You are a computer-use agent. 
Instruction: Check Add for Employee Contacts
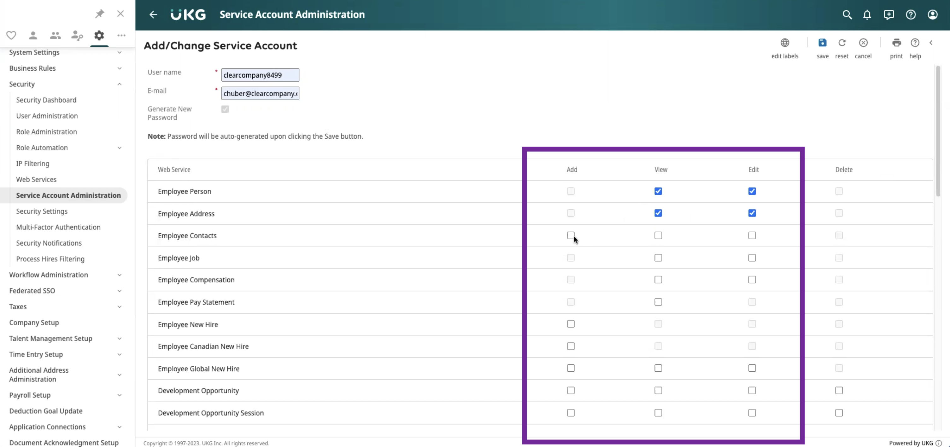pyautogui.click(x=571, y=235)
